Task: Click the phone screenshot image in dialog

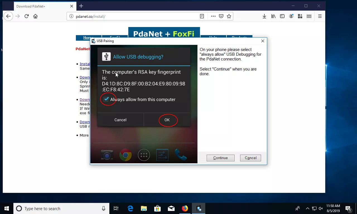Action: pos(144,104)
